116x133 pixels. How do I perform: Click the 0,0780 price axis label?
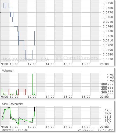(108, 8)
